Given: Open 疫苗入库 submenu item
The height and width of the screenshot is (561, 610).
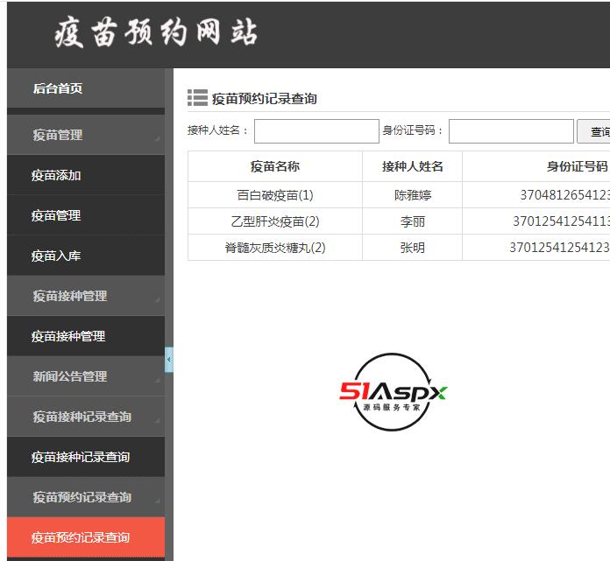Looking at the screenshot, I should tap(86, 256).
